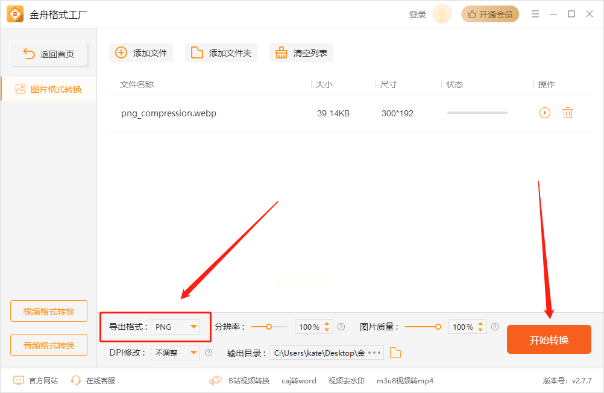This screenshot has width=604, height=393.
Task: Click 开始转换 to start conversion
Action: pyautogui.click(x=549, y=339)
